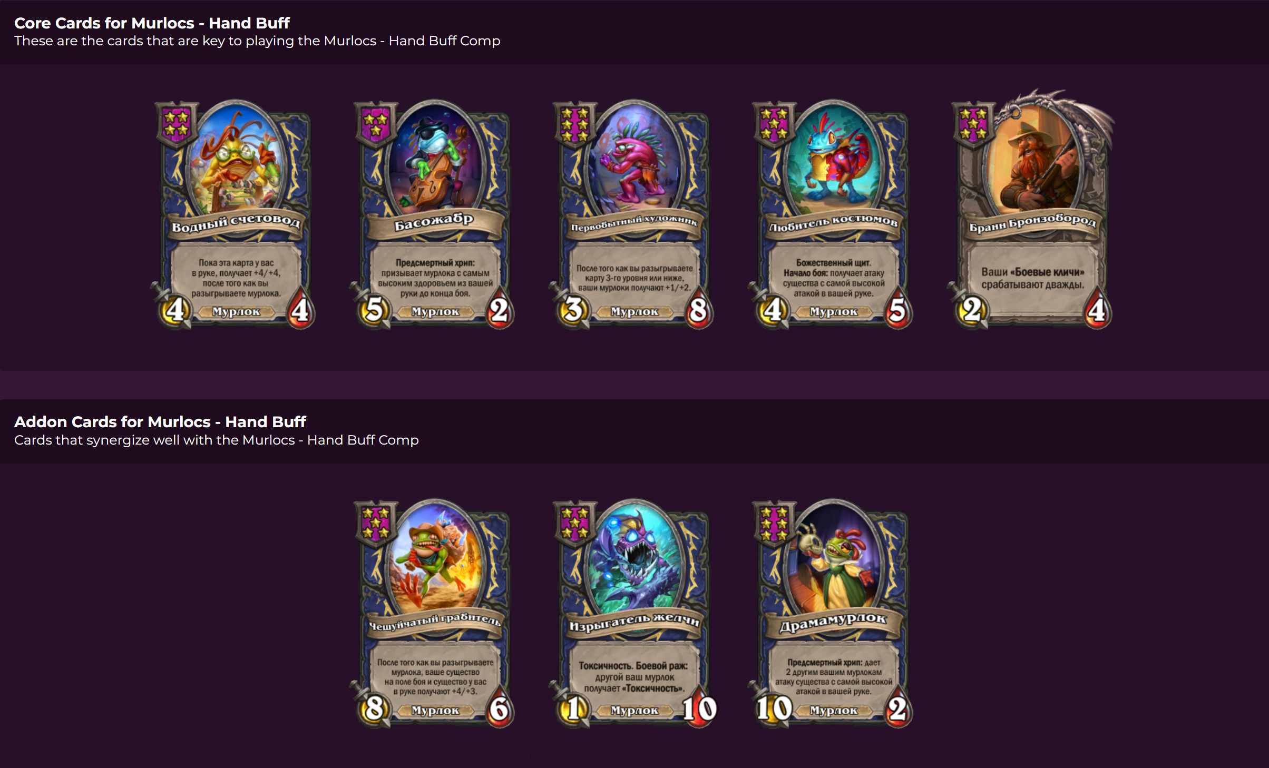Click the attack value 8 on Чешуйчатый грабитель
Viewport: 1269px width, 768px height.
click(374, 708)
